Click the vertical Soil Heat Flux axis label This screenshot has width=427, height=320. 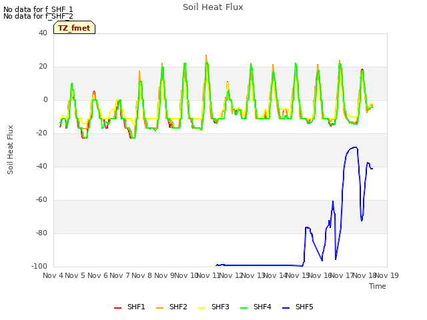coord(10,149)
